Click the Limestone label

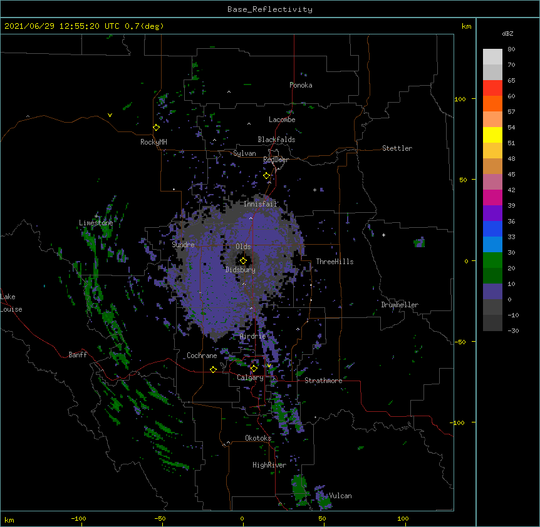coord(96,223)
